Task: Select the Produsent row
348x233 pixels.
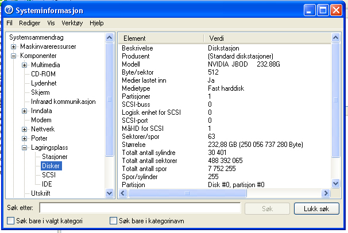Action: (225, 56)
